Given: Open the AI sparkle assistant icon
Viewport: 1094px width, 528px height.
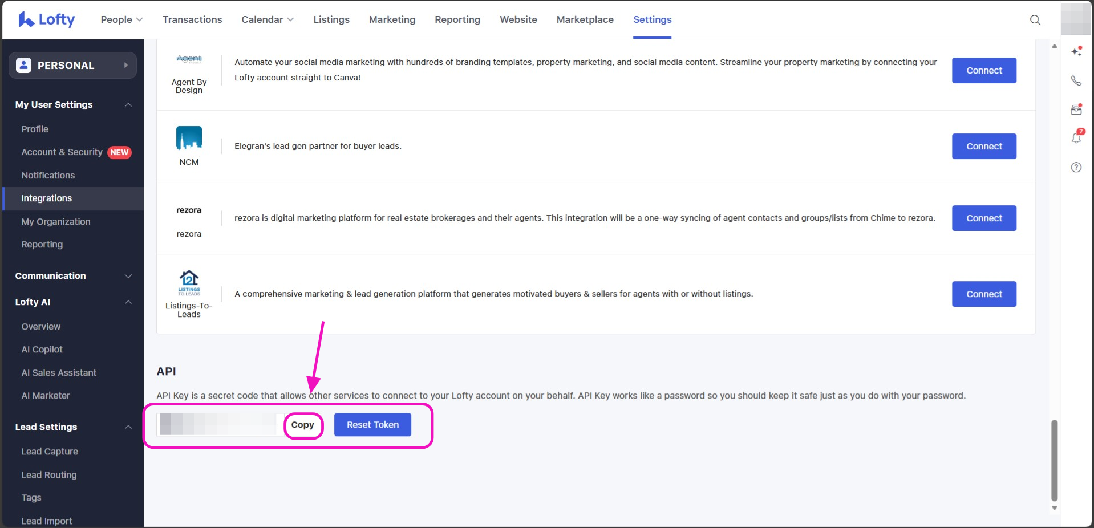Looking at the screenshot, I should (x=1076, y=51).
